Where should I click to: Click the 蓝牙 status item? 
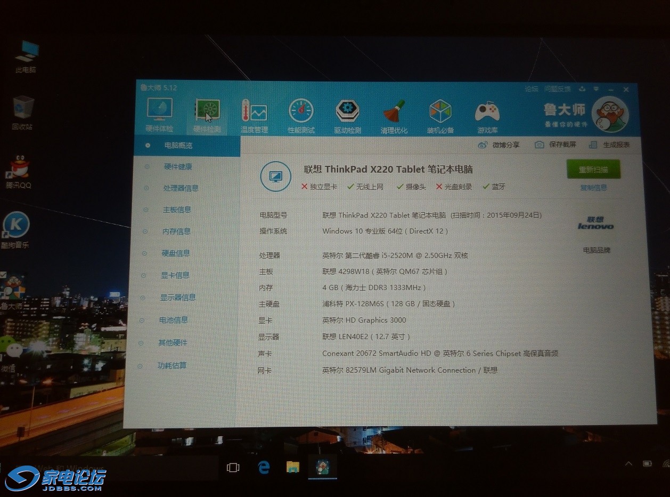tap(494, 187)
